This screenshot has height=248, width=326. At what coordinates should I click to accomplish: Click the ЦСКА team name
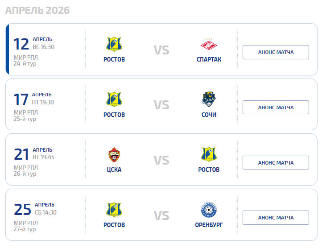[x=114, y=170]
